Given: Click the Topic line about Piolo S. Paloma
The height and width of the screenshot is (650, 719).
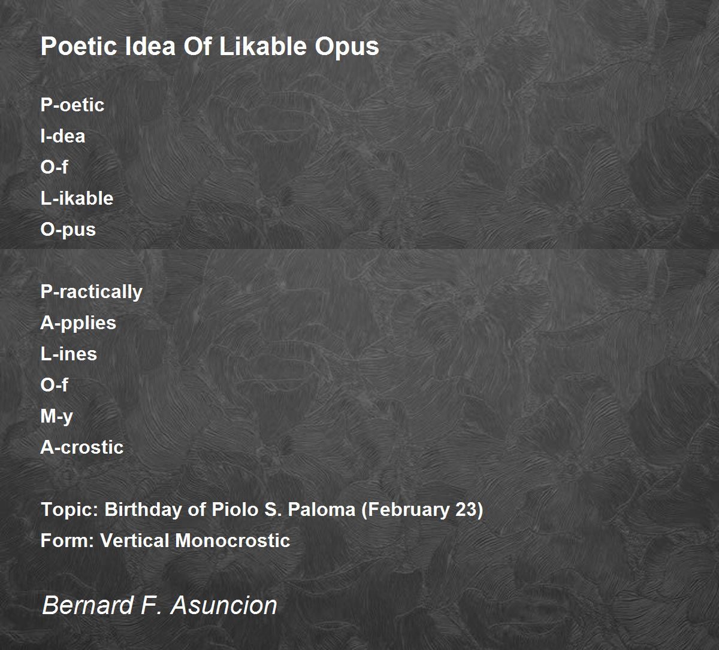Looking at the screenshot, I should (262, 510).
